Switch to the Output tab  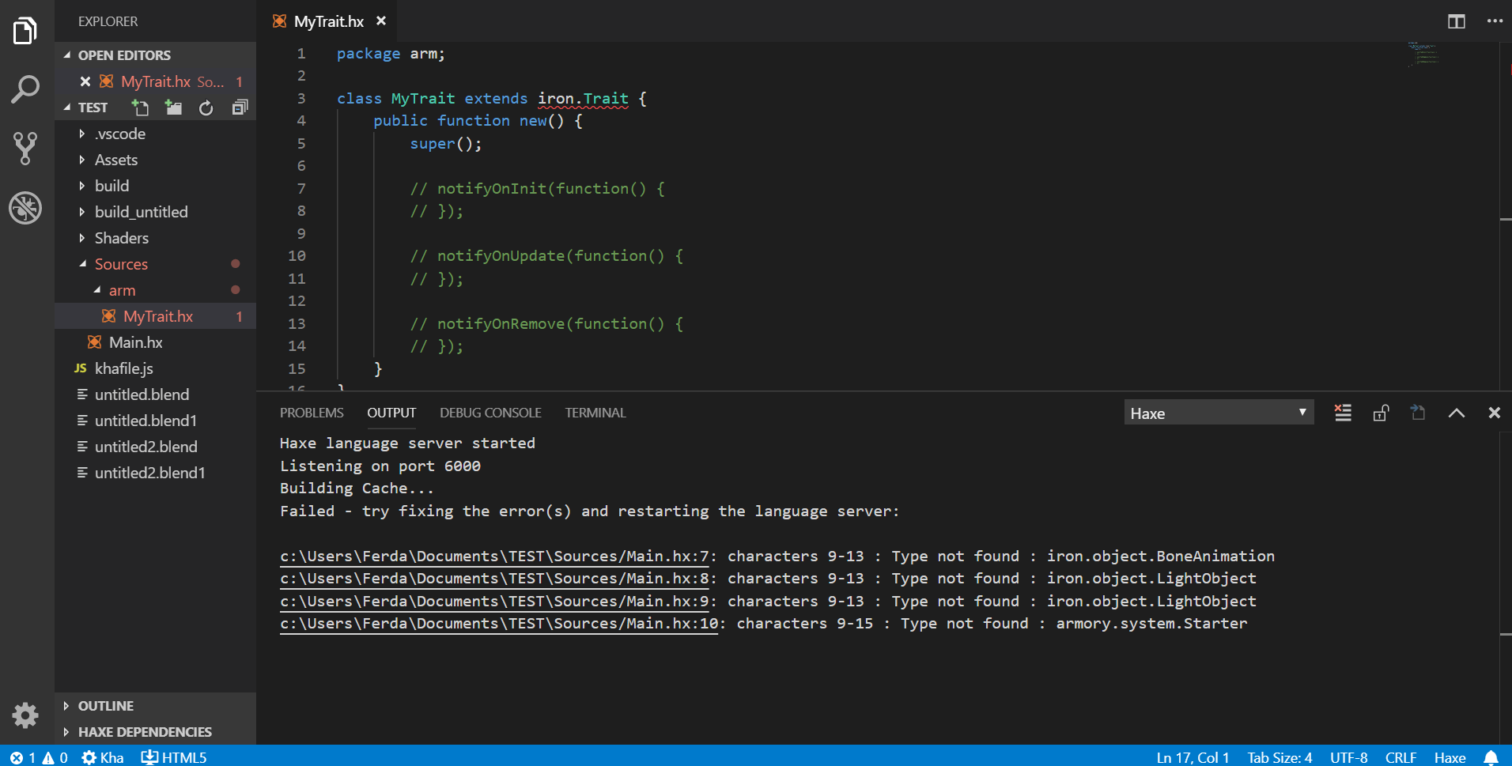coord(391,413)
